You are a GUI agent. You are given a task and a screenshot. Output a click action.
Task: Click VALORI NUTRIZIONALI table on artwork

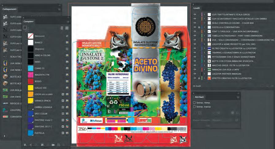pos(118,84)
